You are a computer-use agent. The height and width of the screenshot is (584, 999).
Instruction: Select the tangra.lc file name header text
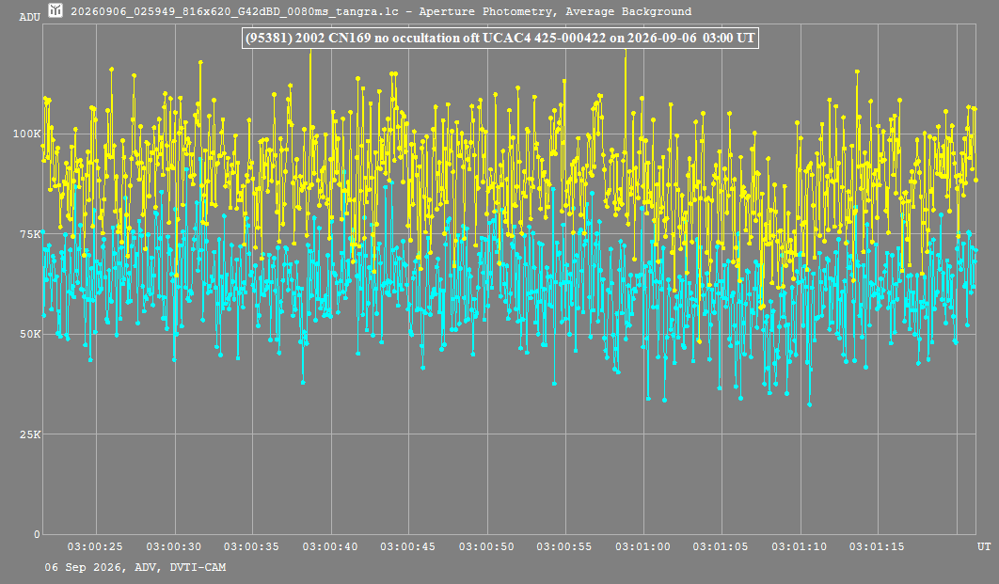point(380,11)
